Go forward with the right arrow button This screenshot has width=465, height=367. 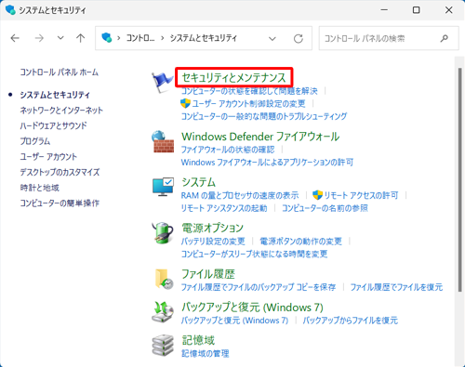point(39,38)
